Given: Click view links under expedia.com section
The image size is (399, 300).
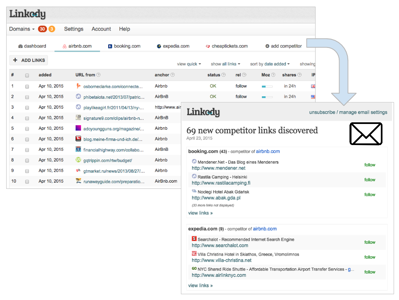Looking at the screenshot, I should (200, 286).
